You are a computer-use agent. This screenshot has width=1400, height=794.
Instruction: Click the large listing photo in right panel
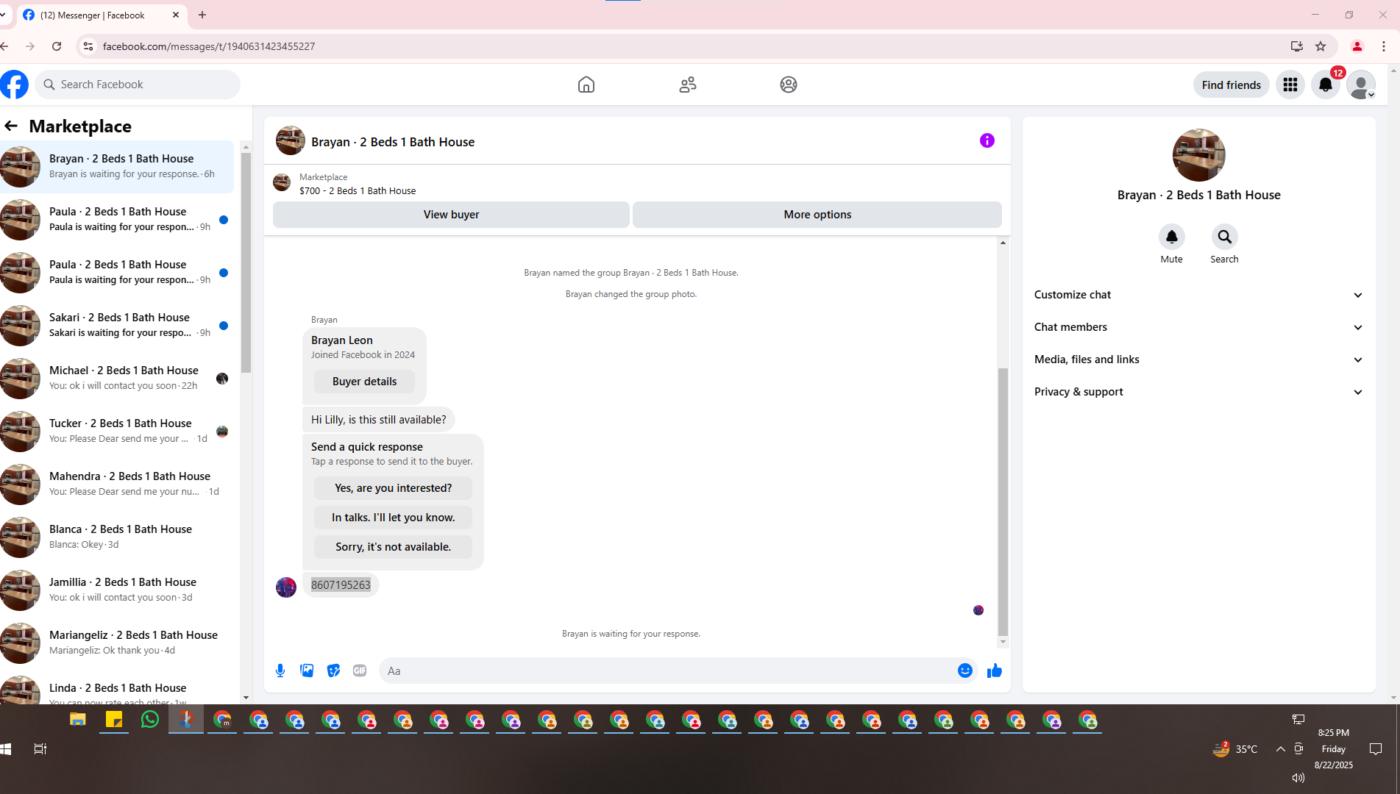1198,155
